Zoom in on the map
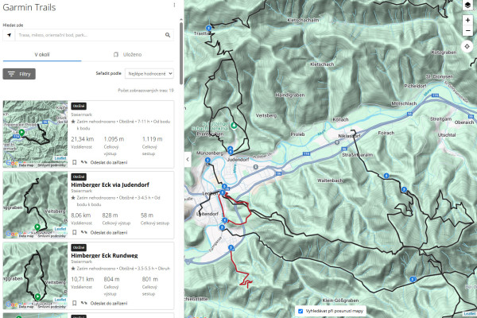 point(467,21)
